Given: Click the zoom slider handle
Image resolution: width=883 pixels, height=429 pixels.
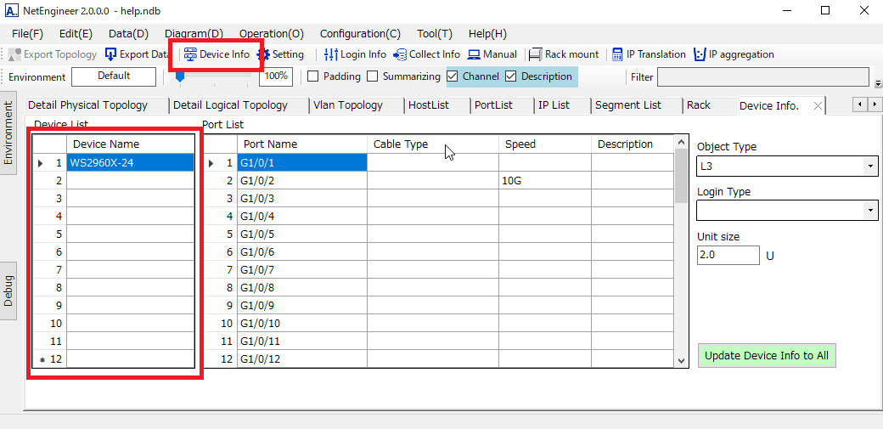Looking at the screenshot, I should click(x=180, y=76).
